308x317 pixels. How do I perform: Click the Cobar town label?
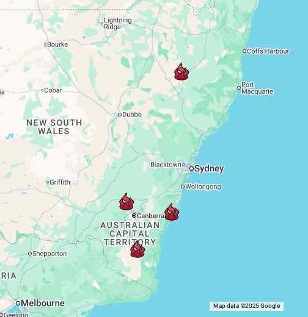tap(53, 90)
